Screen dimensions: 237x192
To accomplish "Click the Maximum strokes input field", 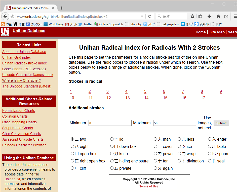I will click(x=175, y=123).
